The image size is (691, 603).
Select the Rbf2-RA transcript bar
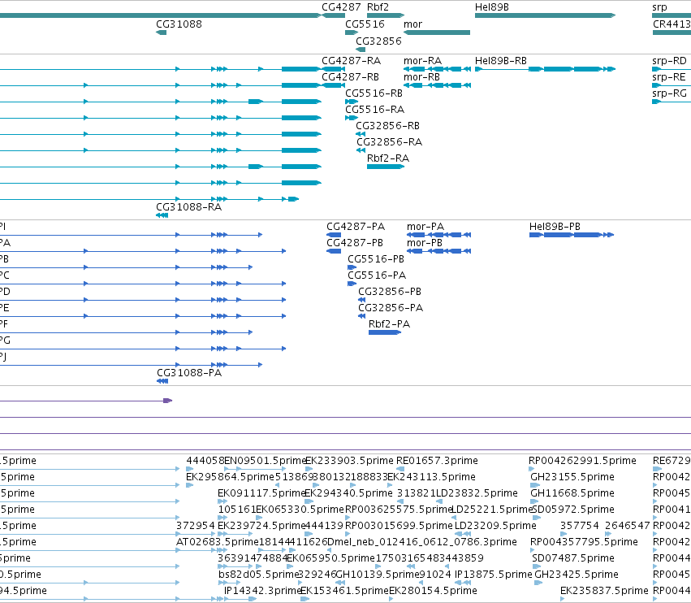click(x=386, y=167)
